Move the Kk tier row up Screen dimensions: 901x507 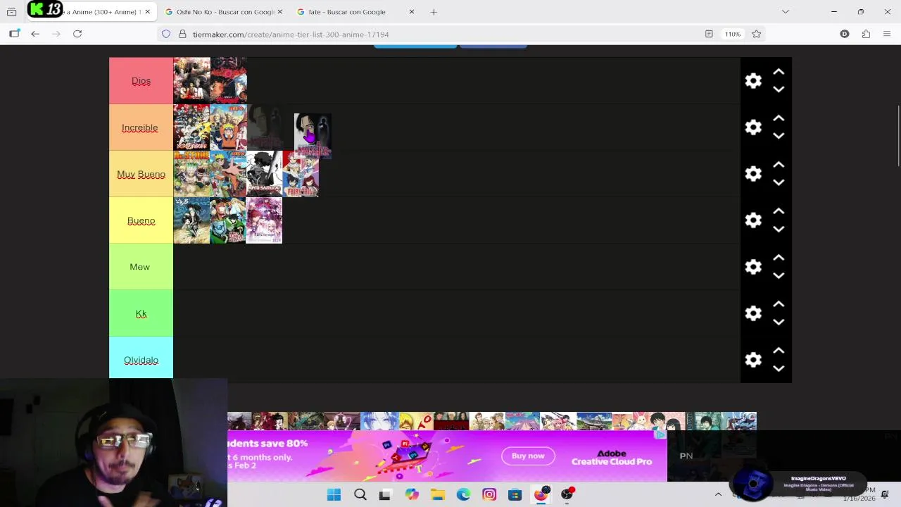(x=779, y=304)
